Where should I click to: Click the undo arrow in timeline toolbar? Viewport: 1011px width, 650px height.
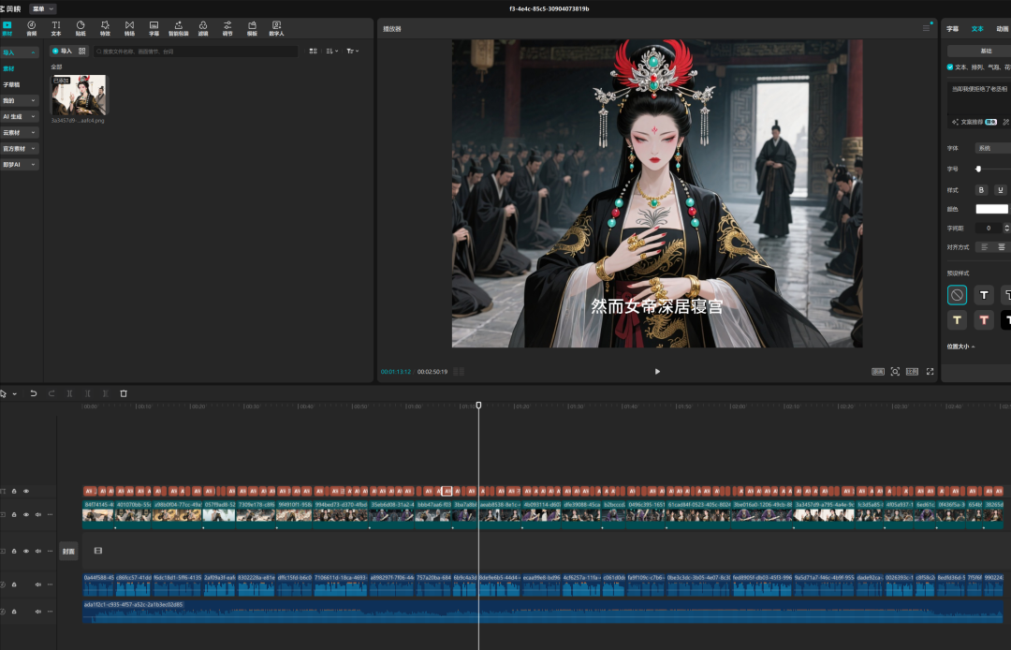34,394
